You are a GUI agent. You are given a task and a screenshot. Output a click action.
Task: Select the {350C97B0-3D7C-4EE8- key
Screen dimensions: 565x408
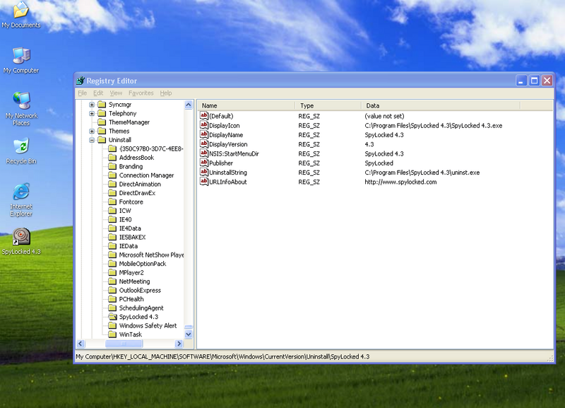(151, 148)
